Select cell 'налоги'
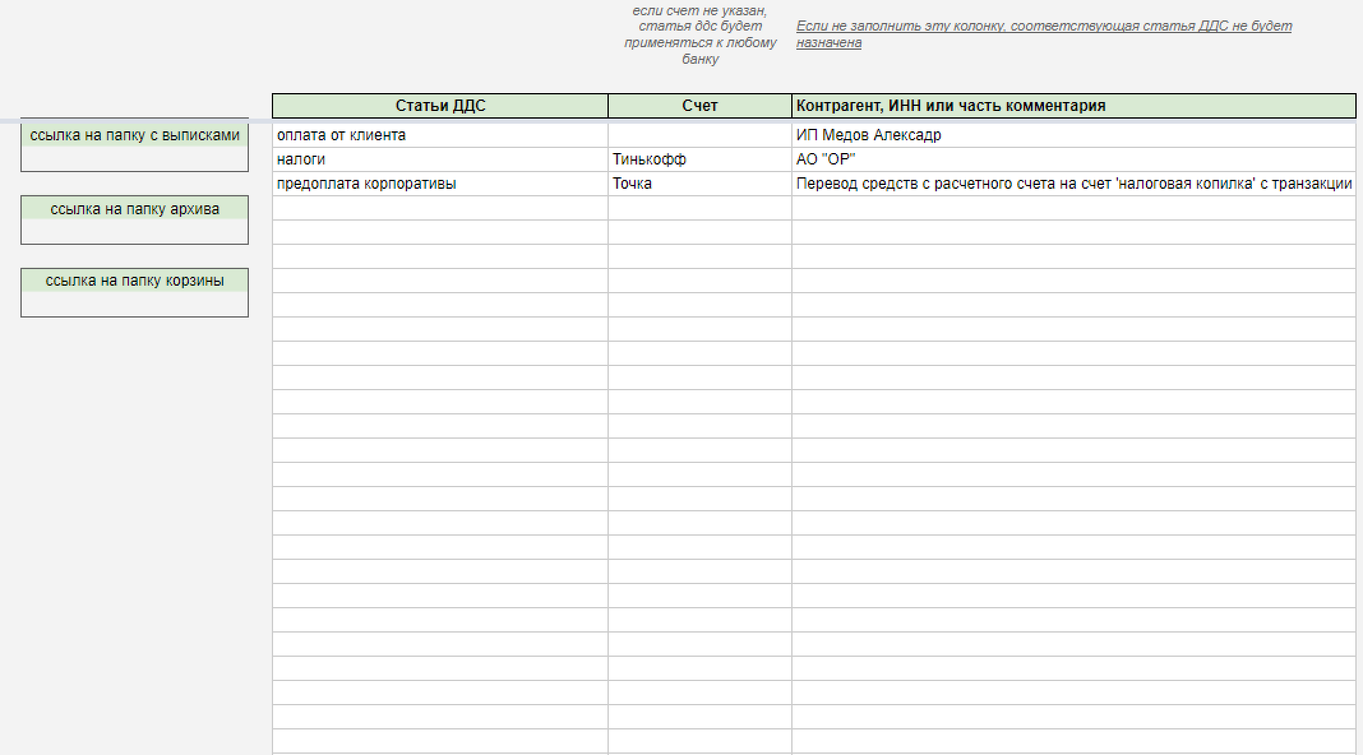This screenshot has width=1363, height=755. (440, 159)
